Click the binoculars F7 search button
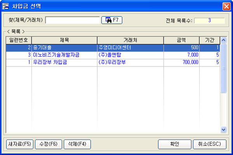 [x=112, y=20]
